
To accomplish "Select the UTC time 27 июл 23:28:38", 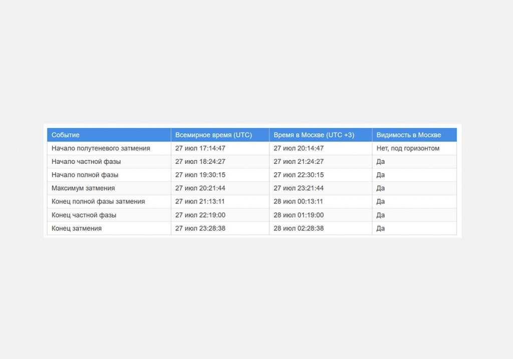I will (200, 228).
